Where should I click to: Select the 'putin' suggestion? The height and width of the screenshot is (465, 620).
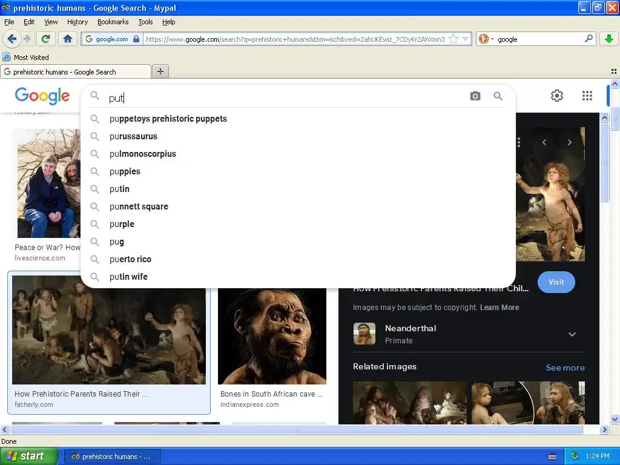coord(298,189)
